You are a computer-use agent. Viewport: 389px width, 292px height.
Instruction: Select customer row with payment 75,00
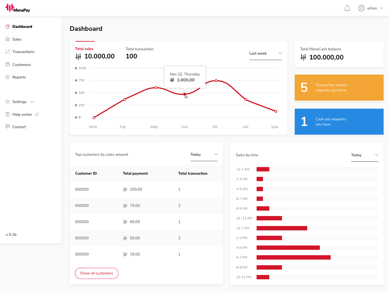[146, 206]
